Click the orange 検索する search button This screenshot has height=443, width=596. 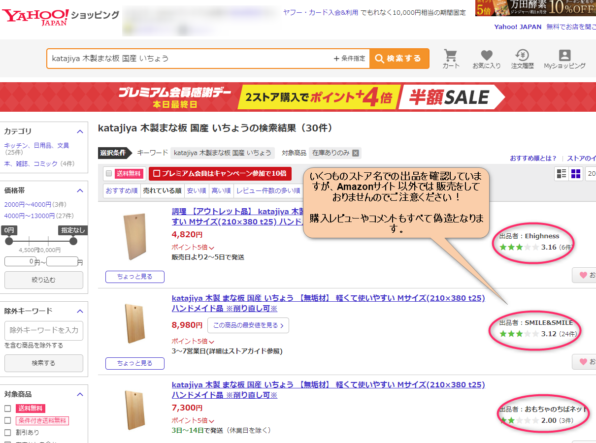(399, 59)
